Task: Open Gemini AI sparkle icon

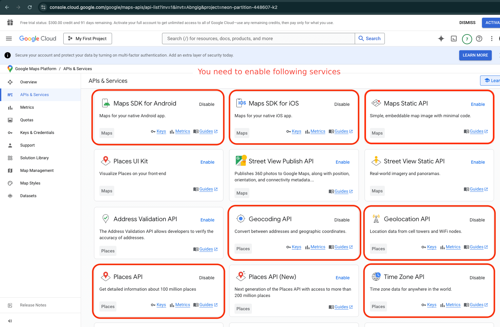Action: click(x=441, y=39)
